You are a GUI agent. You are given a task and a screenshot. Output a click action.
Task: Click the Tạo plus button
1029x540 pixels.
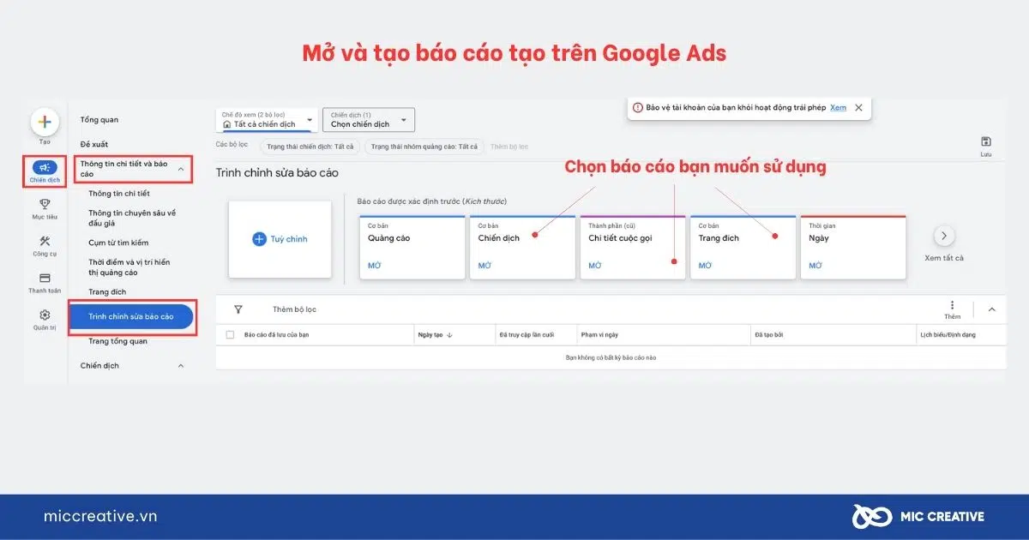click(45, 123)
